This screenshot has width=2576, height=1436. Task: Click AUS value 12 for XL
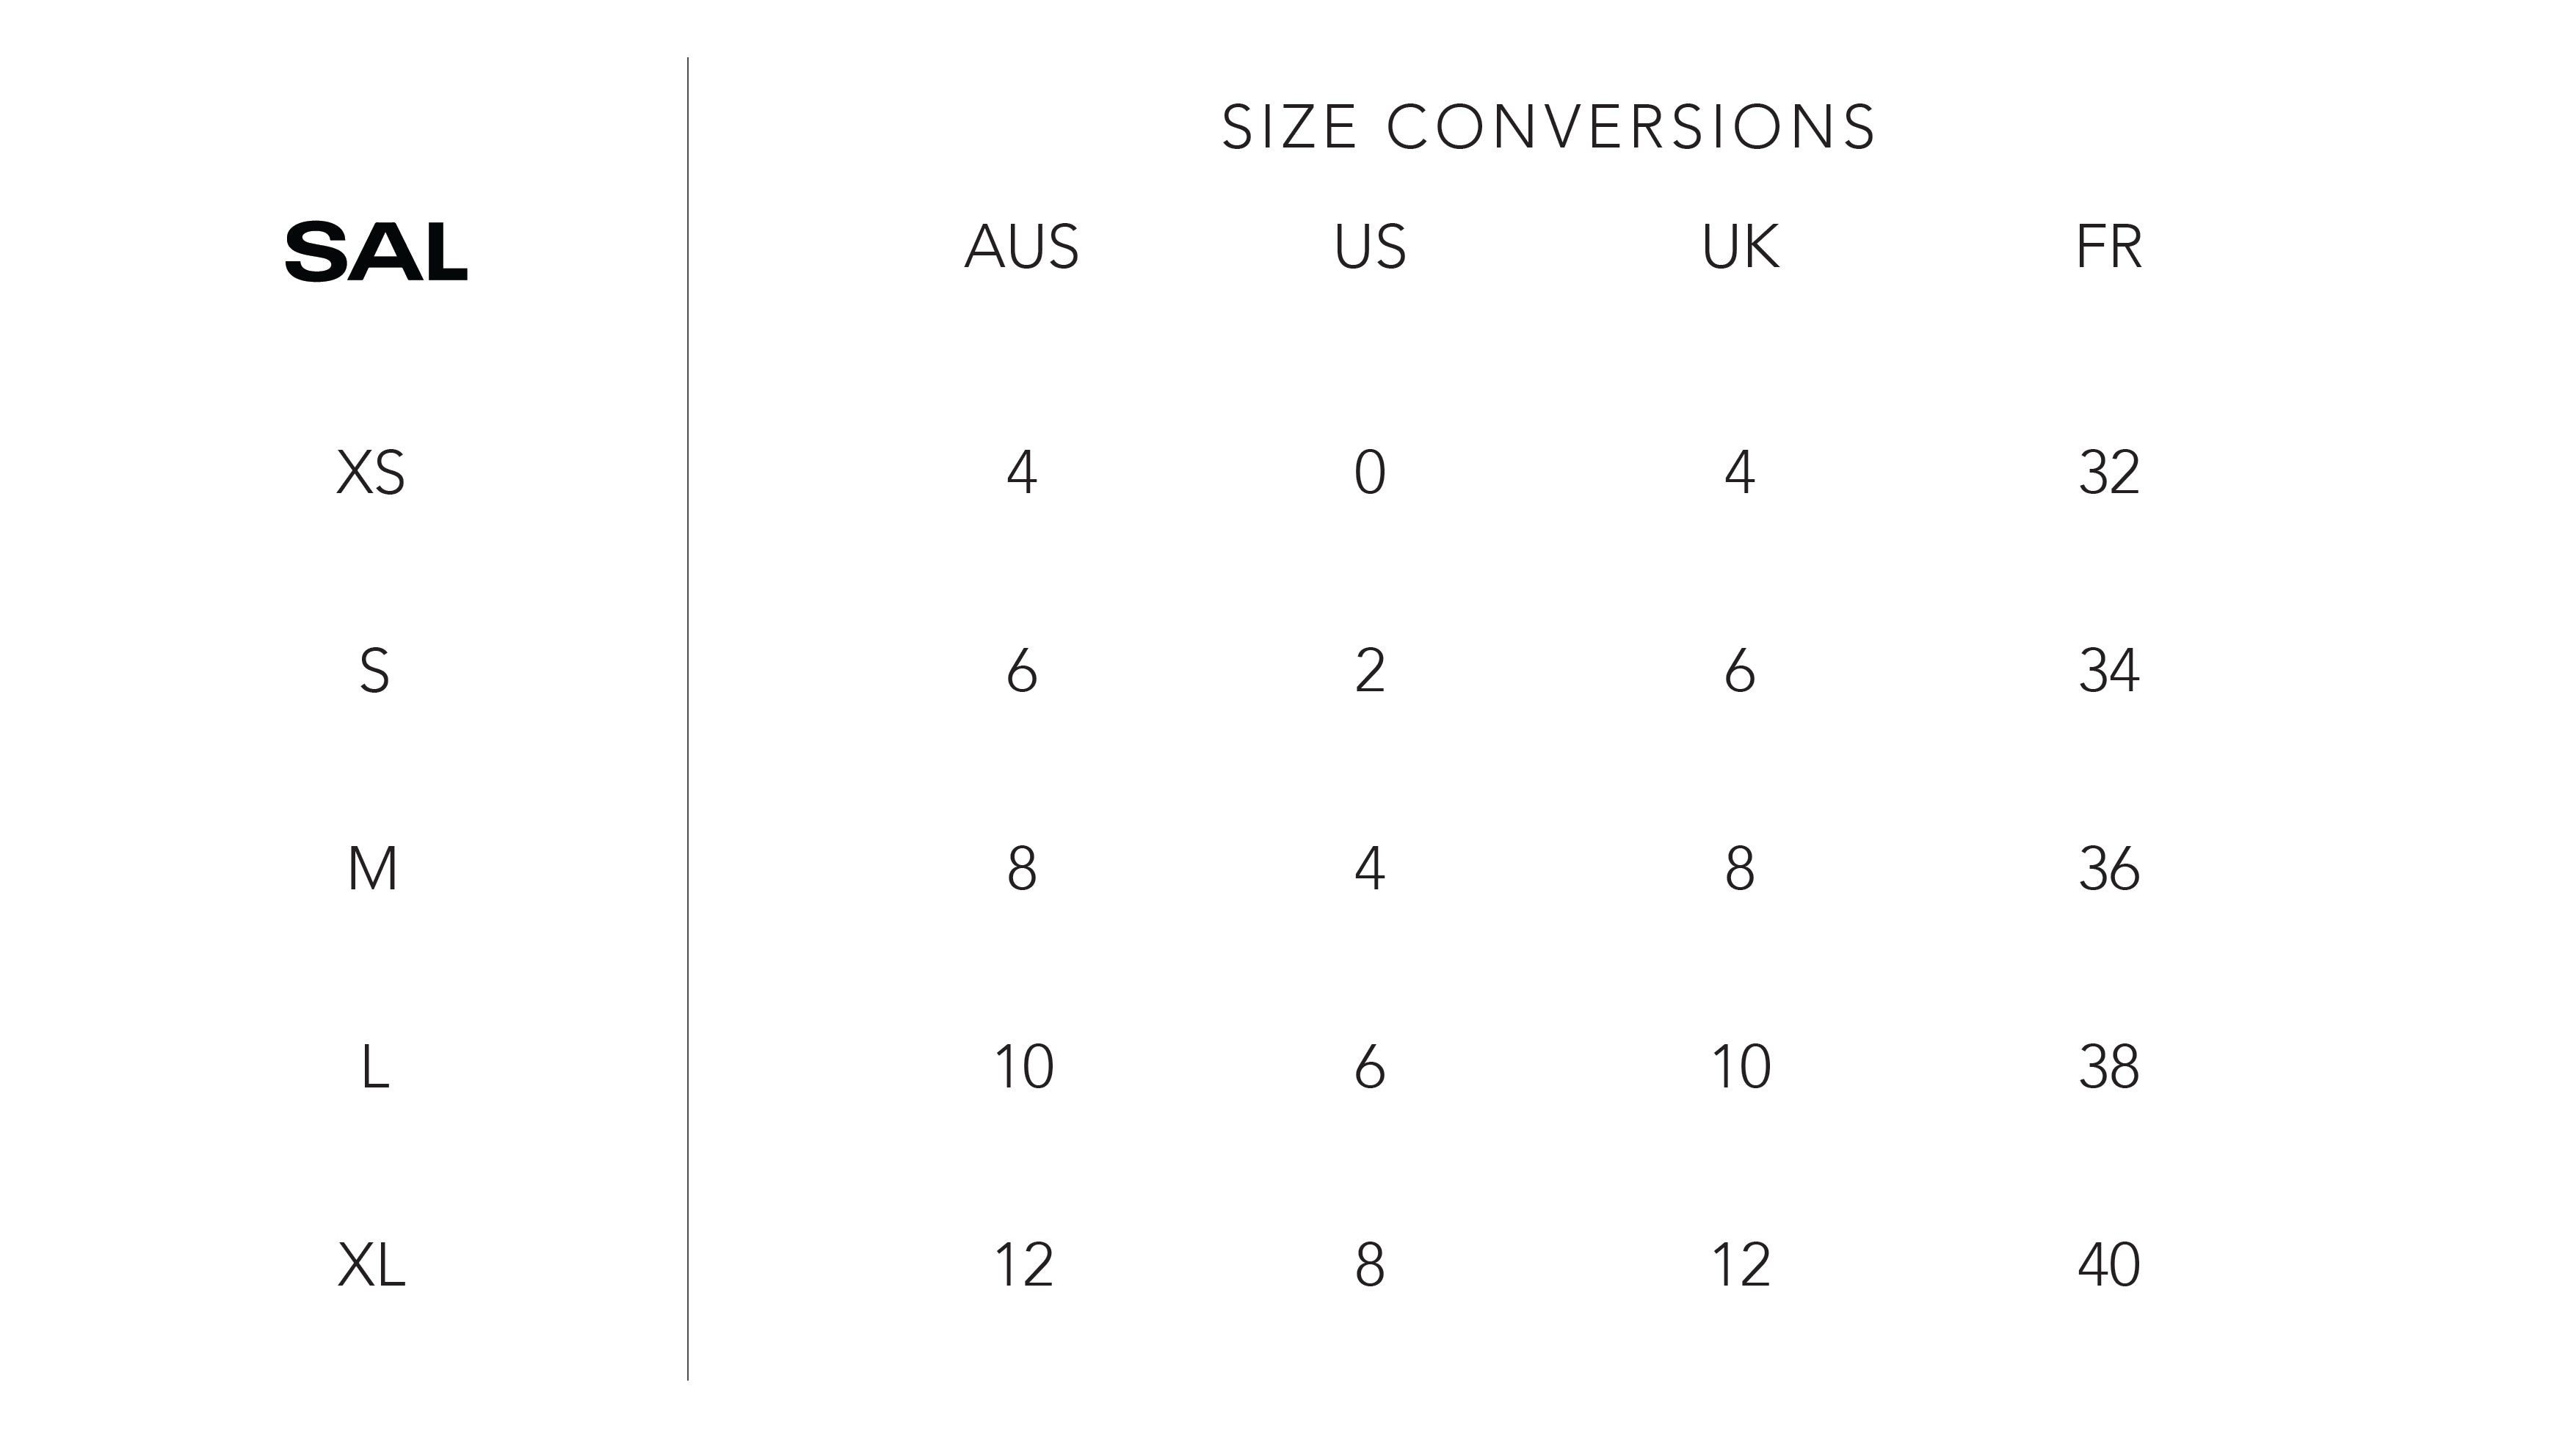coord(1023,1265)
